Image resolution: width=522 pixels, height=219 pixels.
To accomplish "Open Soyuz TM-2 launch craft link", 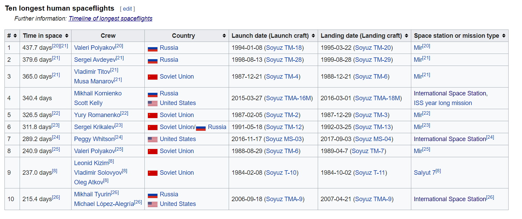I will (282, 115).
